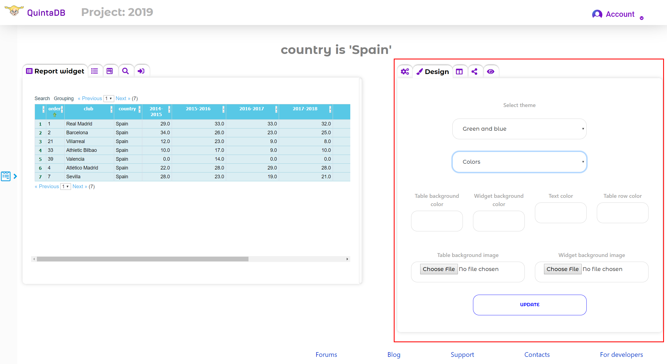Screen dimensions: 667x364
Task: Click the Sevilla cell
Action: point(89,177)
